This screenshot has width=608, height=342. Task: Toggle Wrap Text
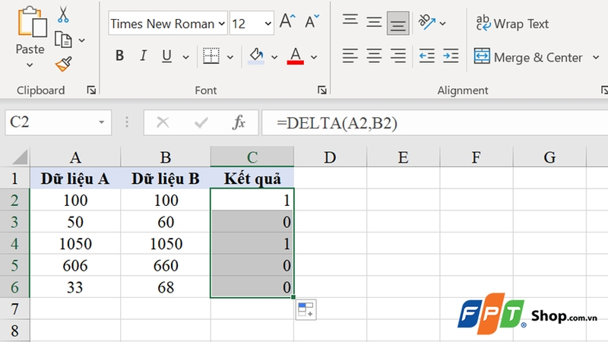(511, 24)
